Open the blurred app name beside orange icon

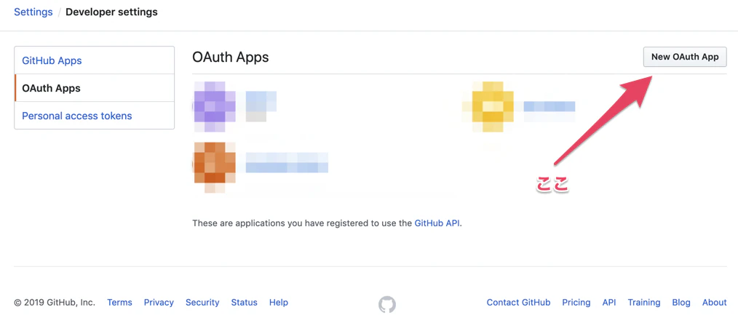click(287, 163)
